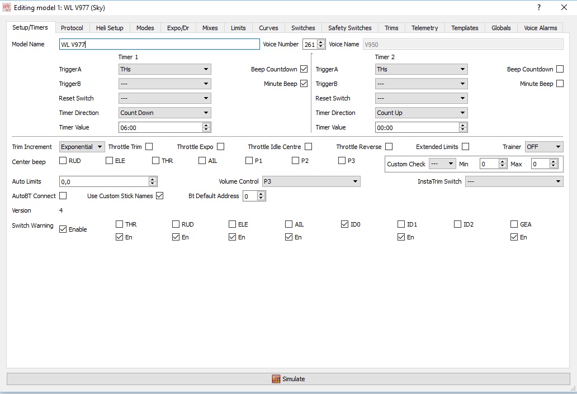Screen dimensions: 577x394
Task: Open Timer 1 TriggerB dropdown
Action: pos(164,84)
